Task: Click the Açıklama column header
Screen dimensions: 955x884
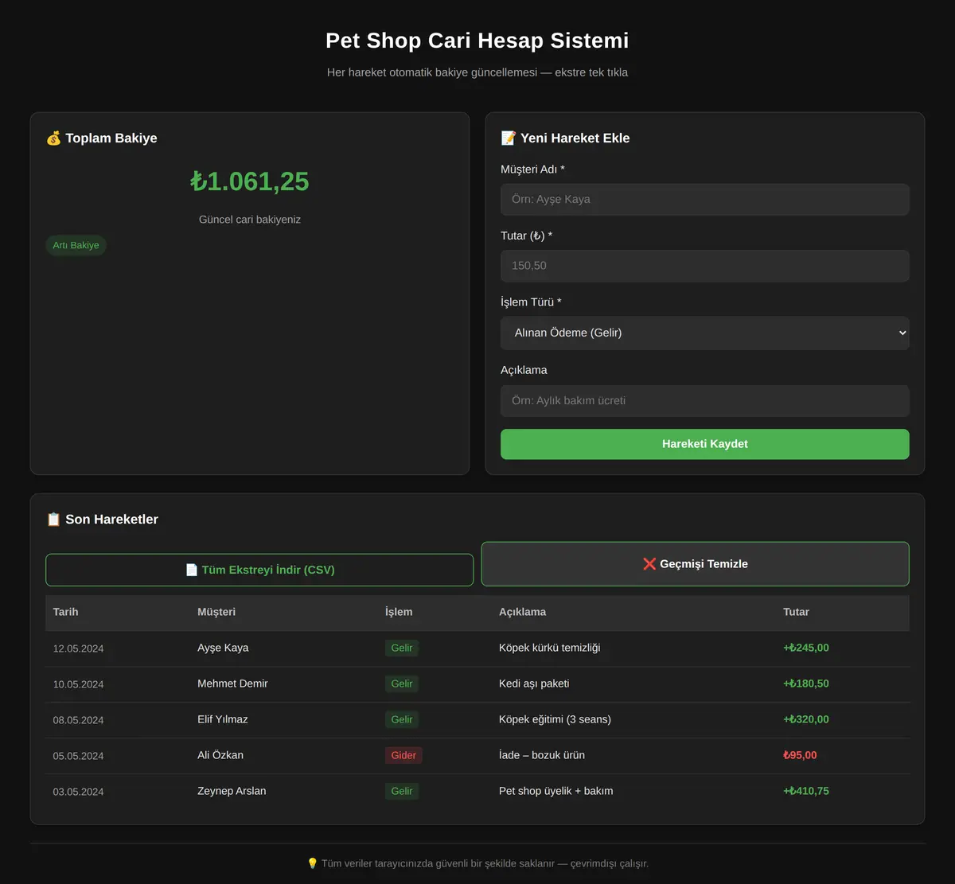Action: (522, 612)
